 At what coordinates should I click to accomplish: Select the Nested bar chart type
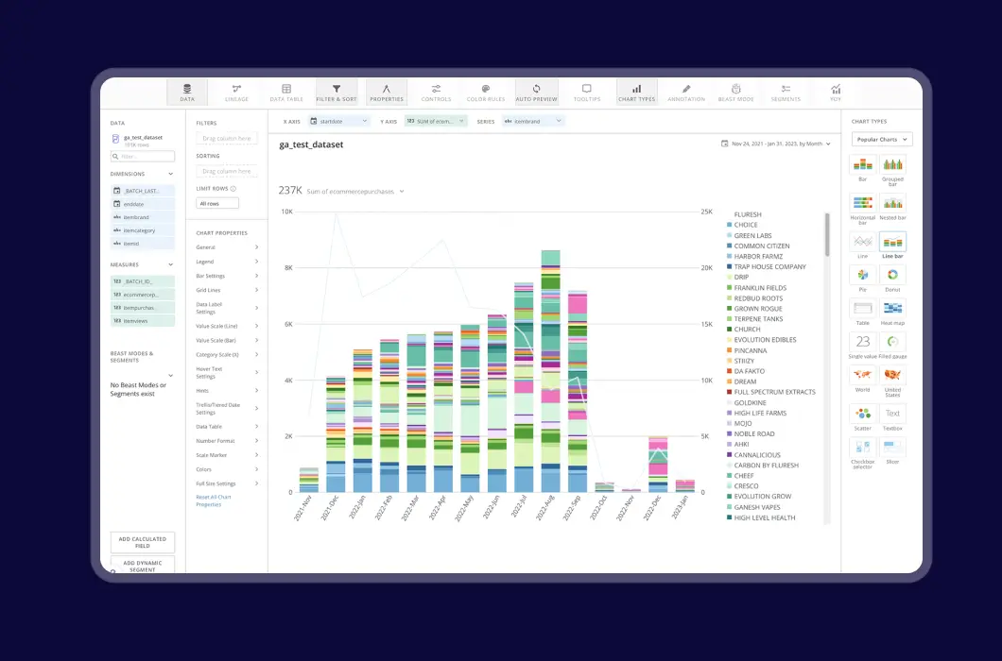(x=892, y=203)
